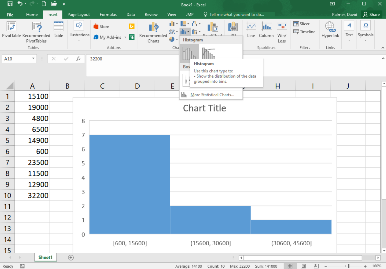The width and height of the screenshot is (386, 269).
Task: Click the Save icon in title bar
Action: 10,4
